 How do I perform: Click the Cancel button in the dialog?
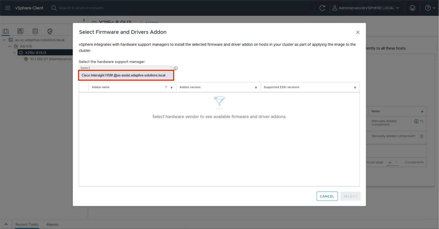[x=327, y=196]
